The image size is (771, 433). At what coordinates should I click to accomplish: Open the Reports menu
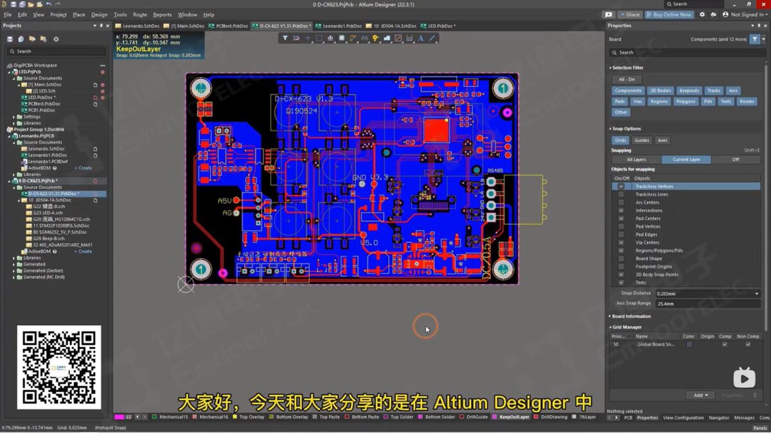pos(162,14)
